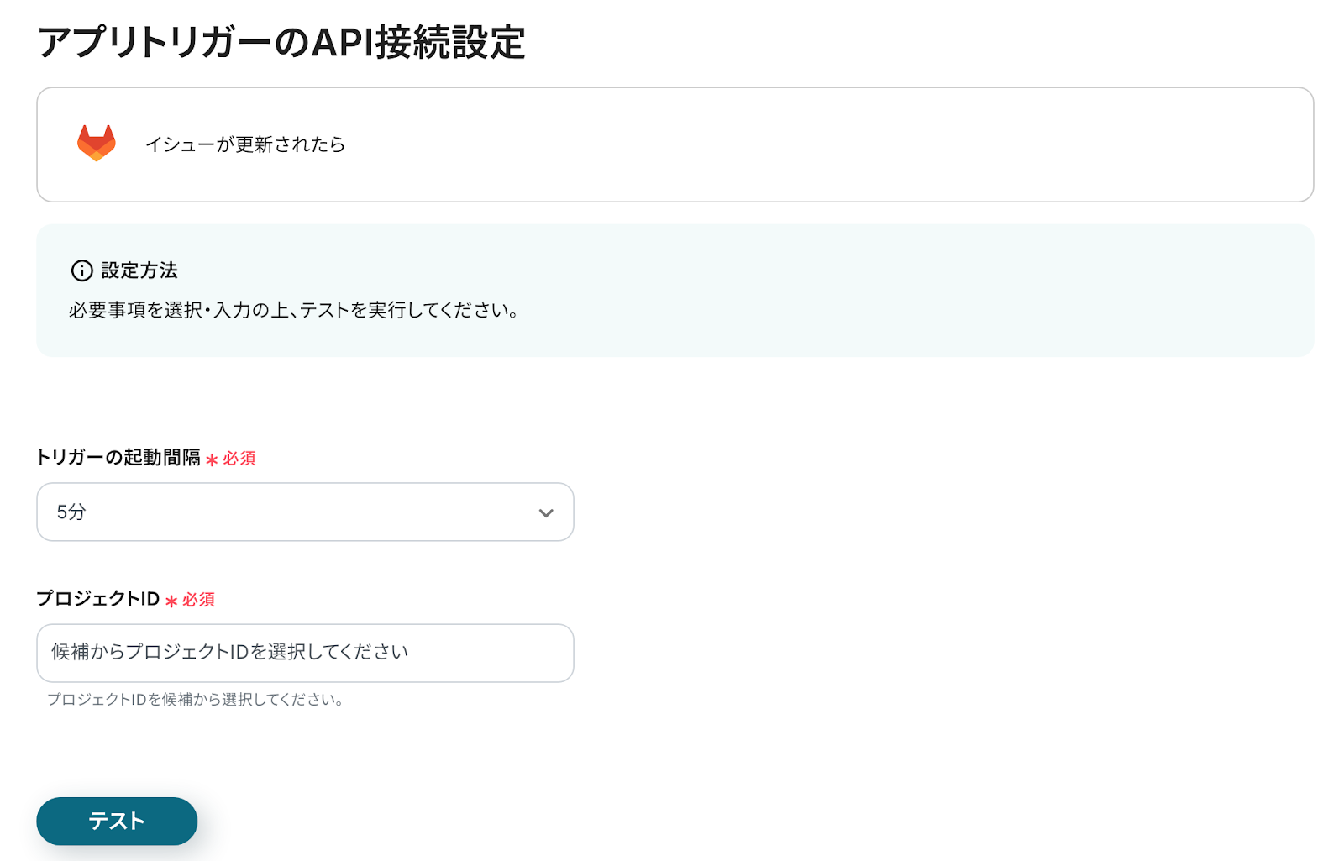Click the info circle icon beside 設定方法
Viewport: 1344px width, 861px height.
tap(81, 270)
